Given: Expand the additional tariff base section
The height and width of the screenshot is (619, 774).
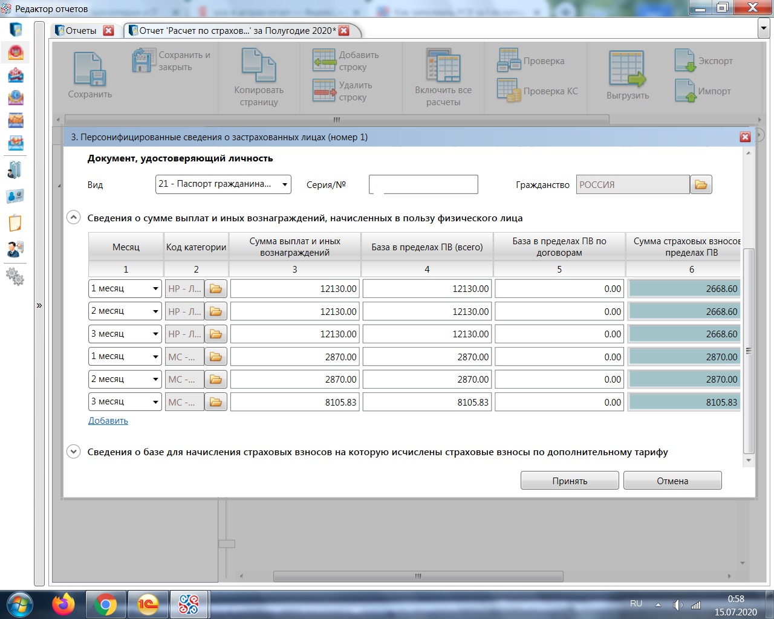Looking at the screenshot, I should point(73,452).
